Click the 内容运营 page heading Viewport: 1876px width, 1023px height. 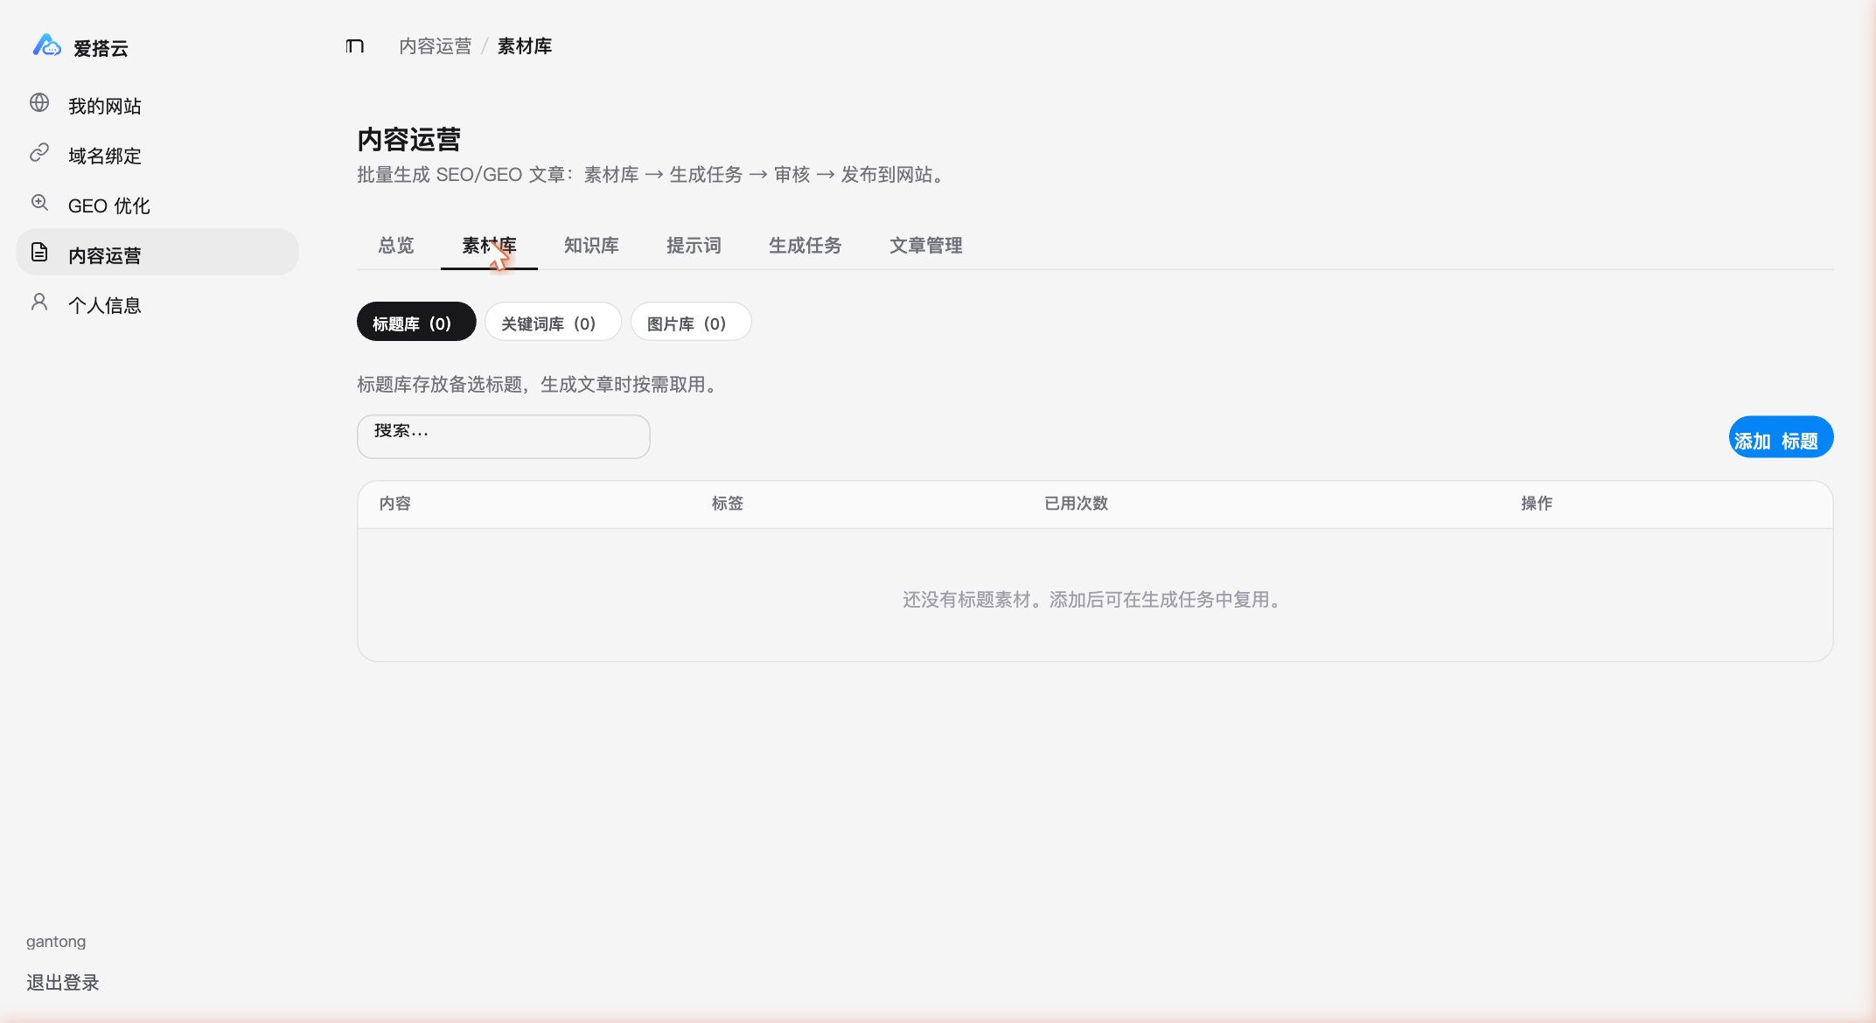tap(409, 139)
